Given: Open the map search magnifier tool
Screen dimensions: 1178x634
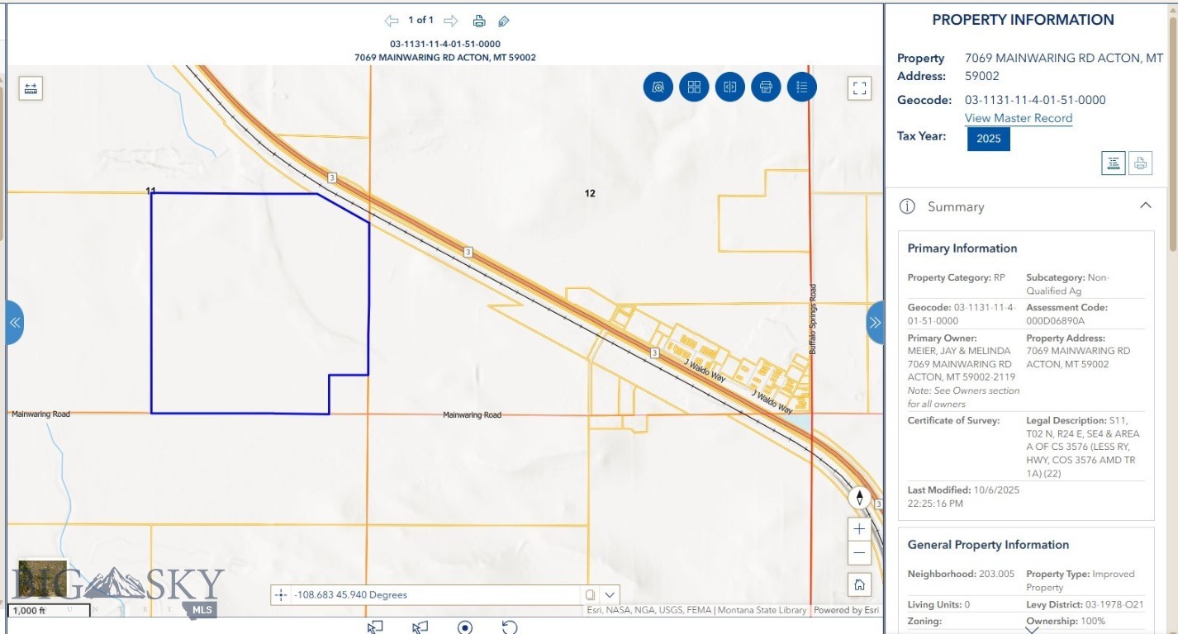Looking at the screenshot, I should [x=658, y=87].
